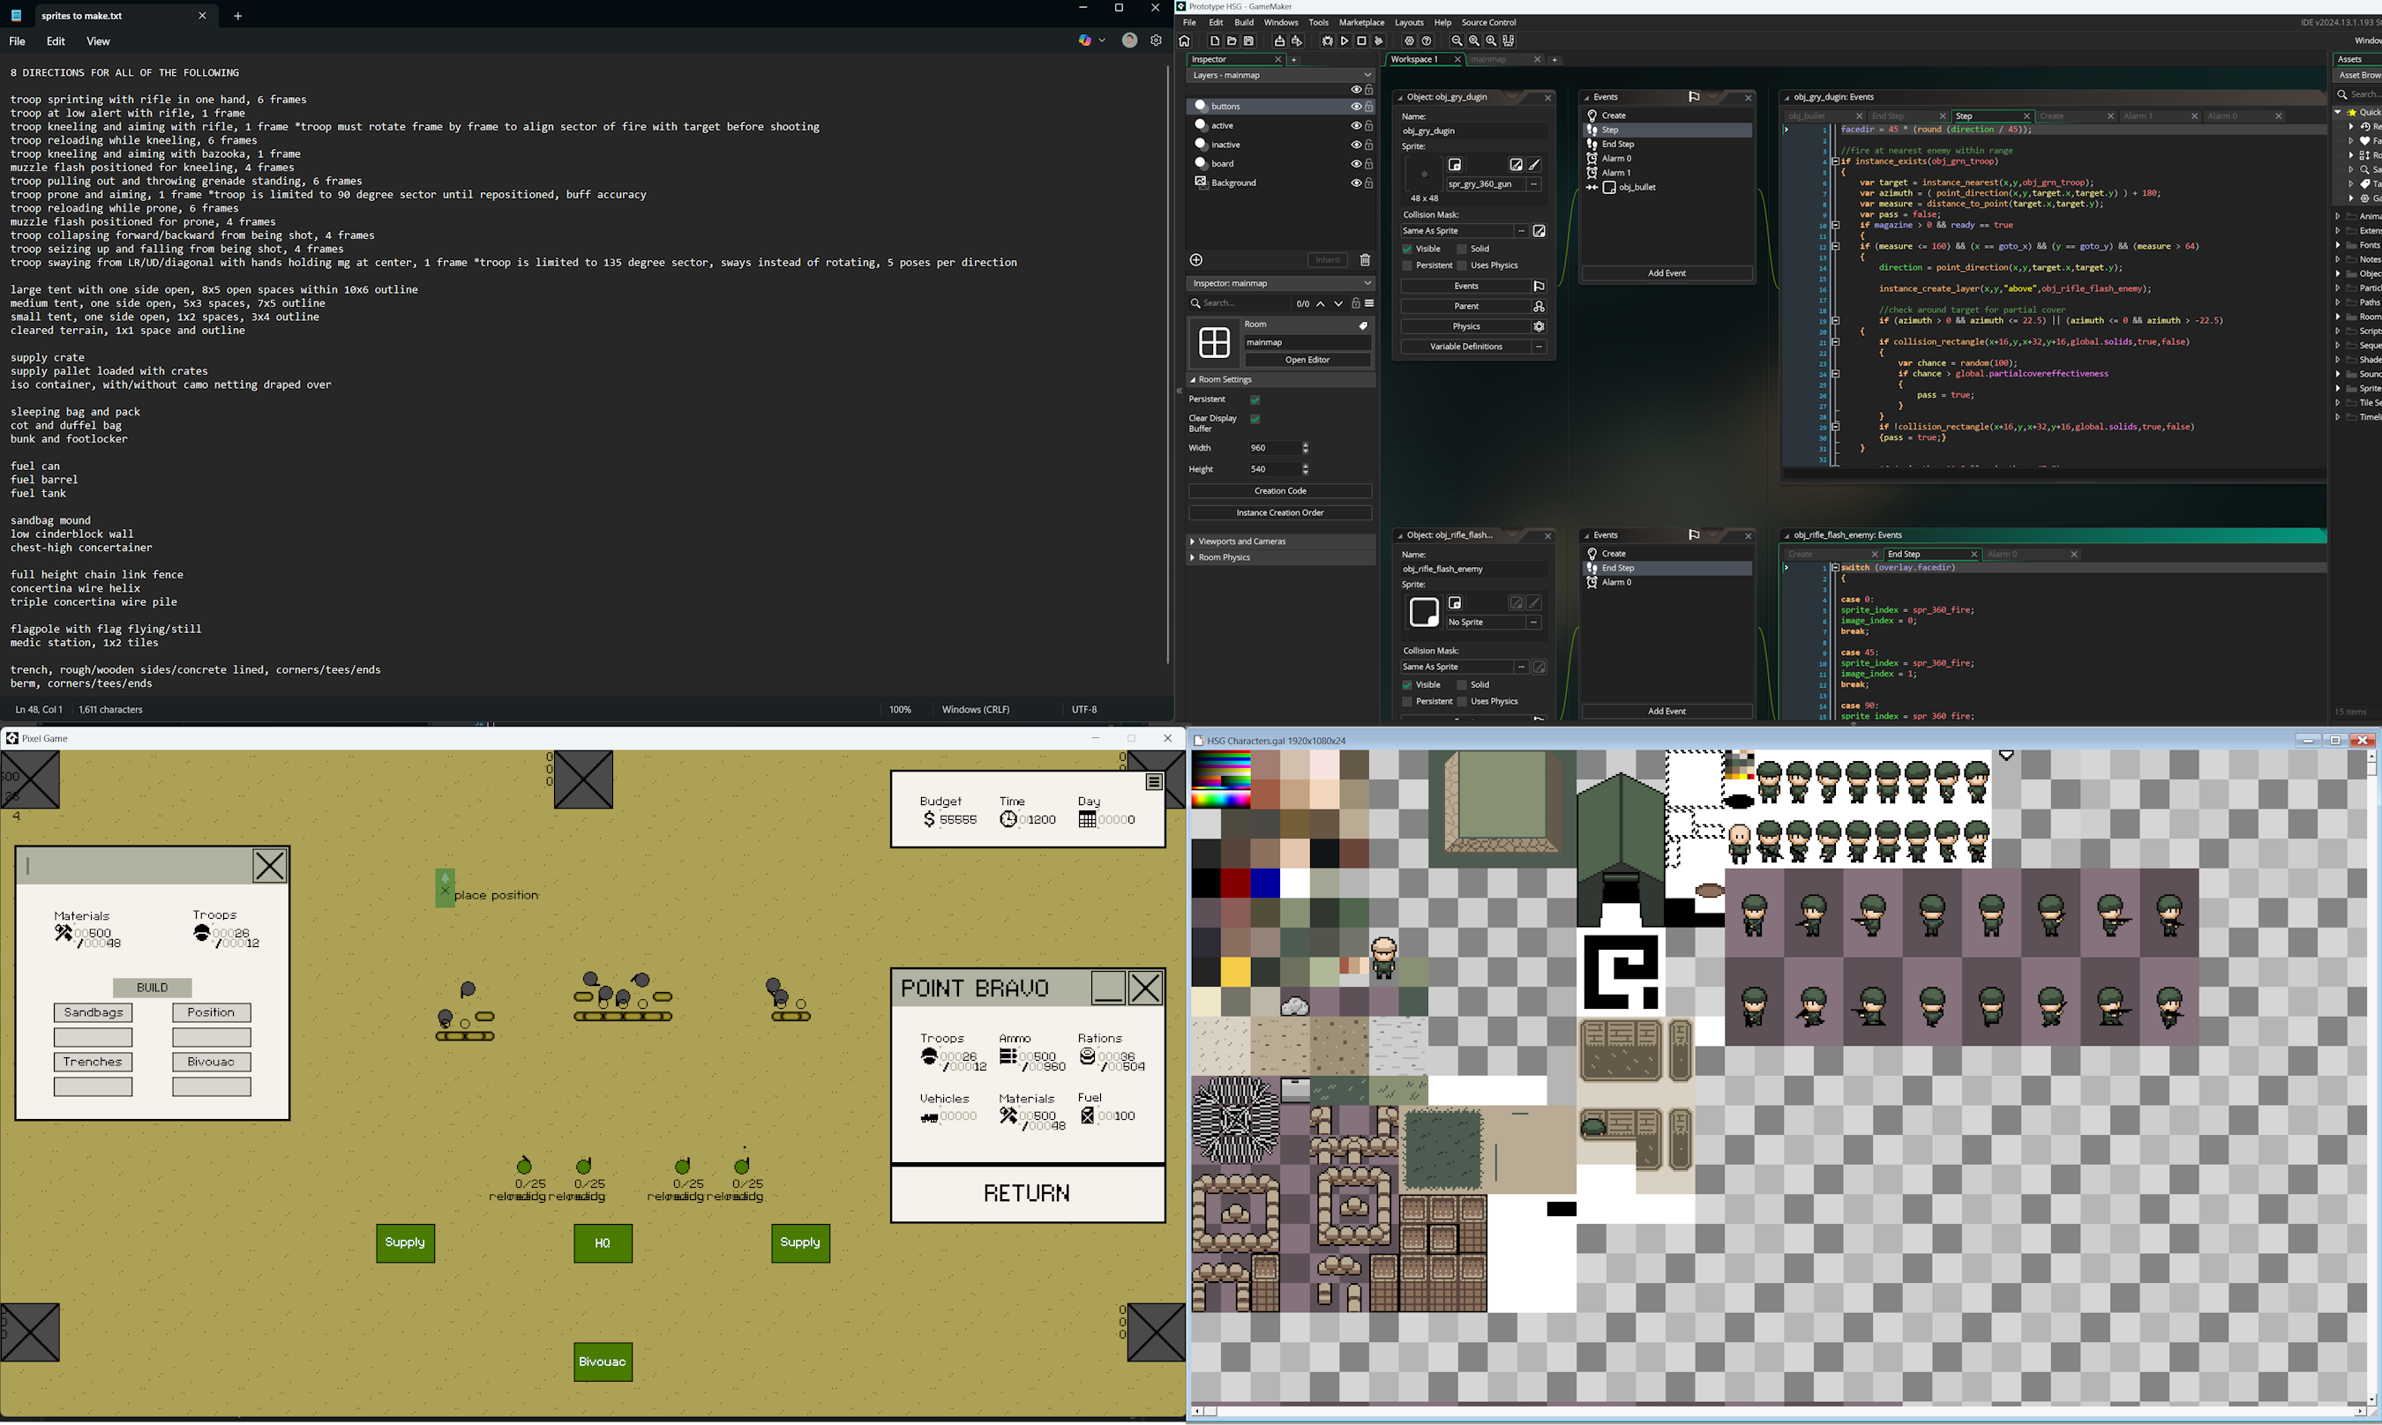Delete selected layer with trash icon
The height and width of the screenshot is (1425, 2382).
pos(1365,260)
